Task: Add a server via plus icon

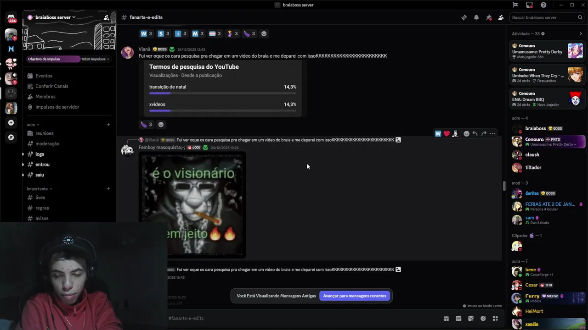Action: [11, 123]
